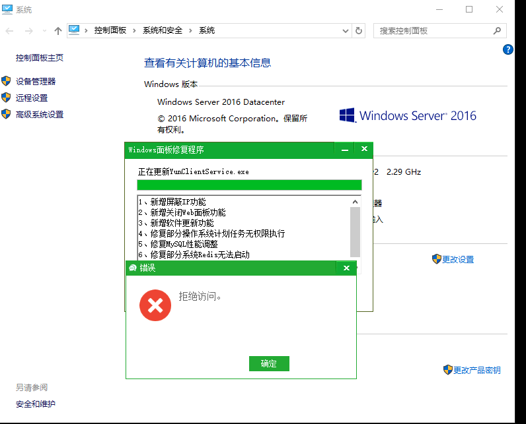The image size is (526, 424).
Task: Click 正在更新YunClientService.exe status text
Action: pyautogui.click(x=193, y=171)
